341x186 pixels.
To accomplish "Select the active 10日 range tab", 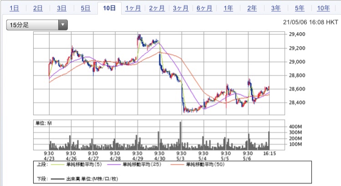I will 109,8.
